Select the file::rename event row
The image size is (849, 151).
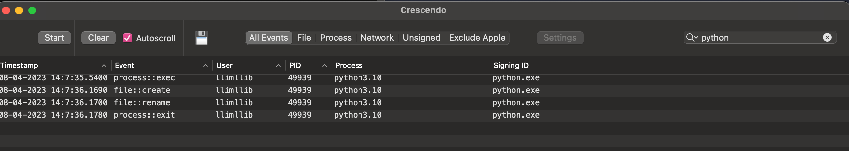(142, 103)
